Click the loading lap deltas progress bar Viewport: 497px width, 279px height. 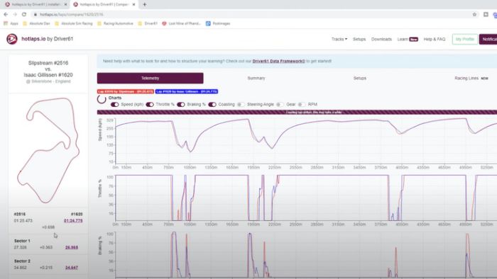coord(297,112)
